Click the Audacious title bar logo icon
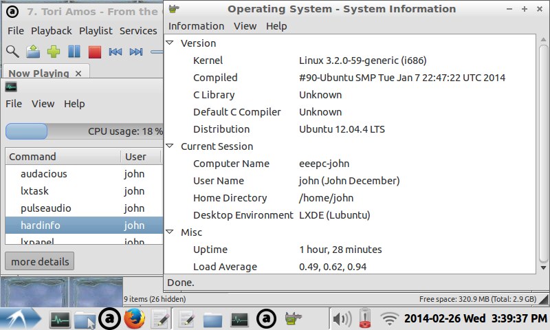550x330 pixels. tap(12, 12)
